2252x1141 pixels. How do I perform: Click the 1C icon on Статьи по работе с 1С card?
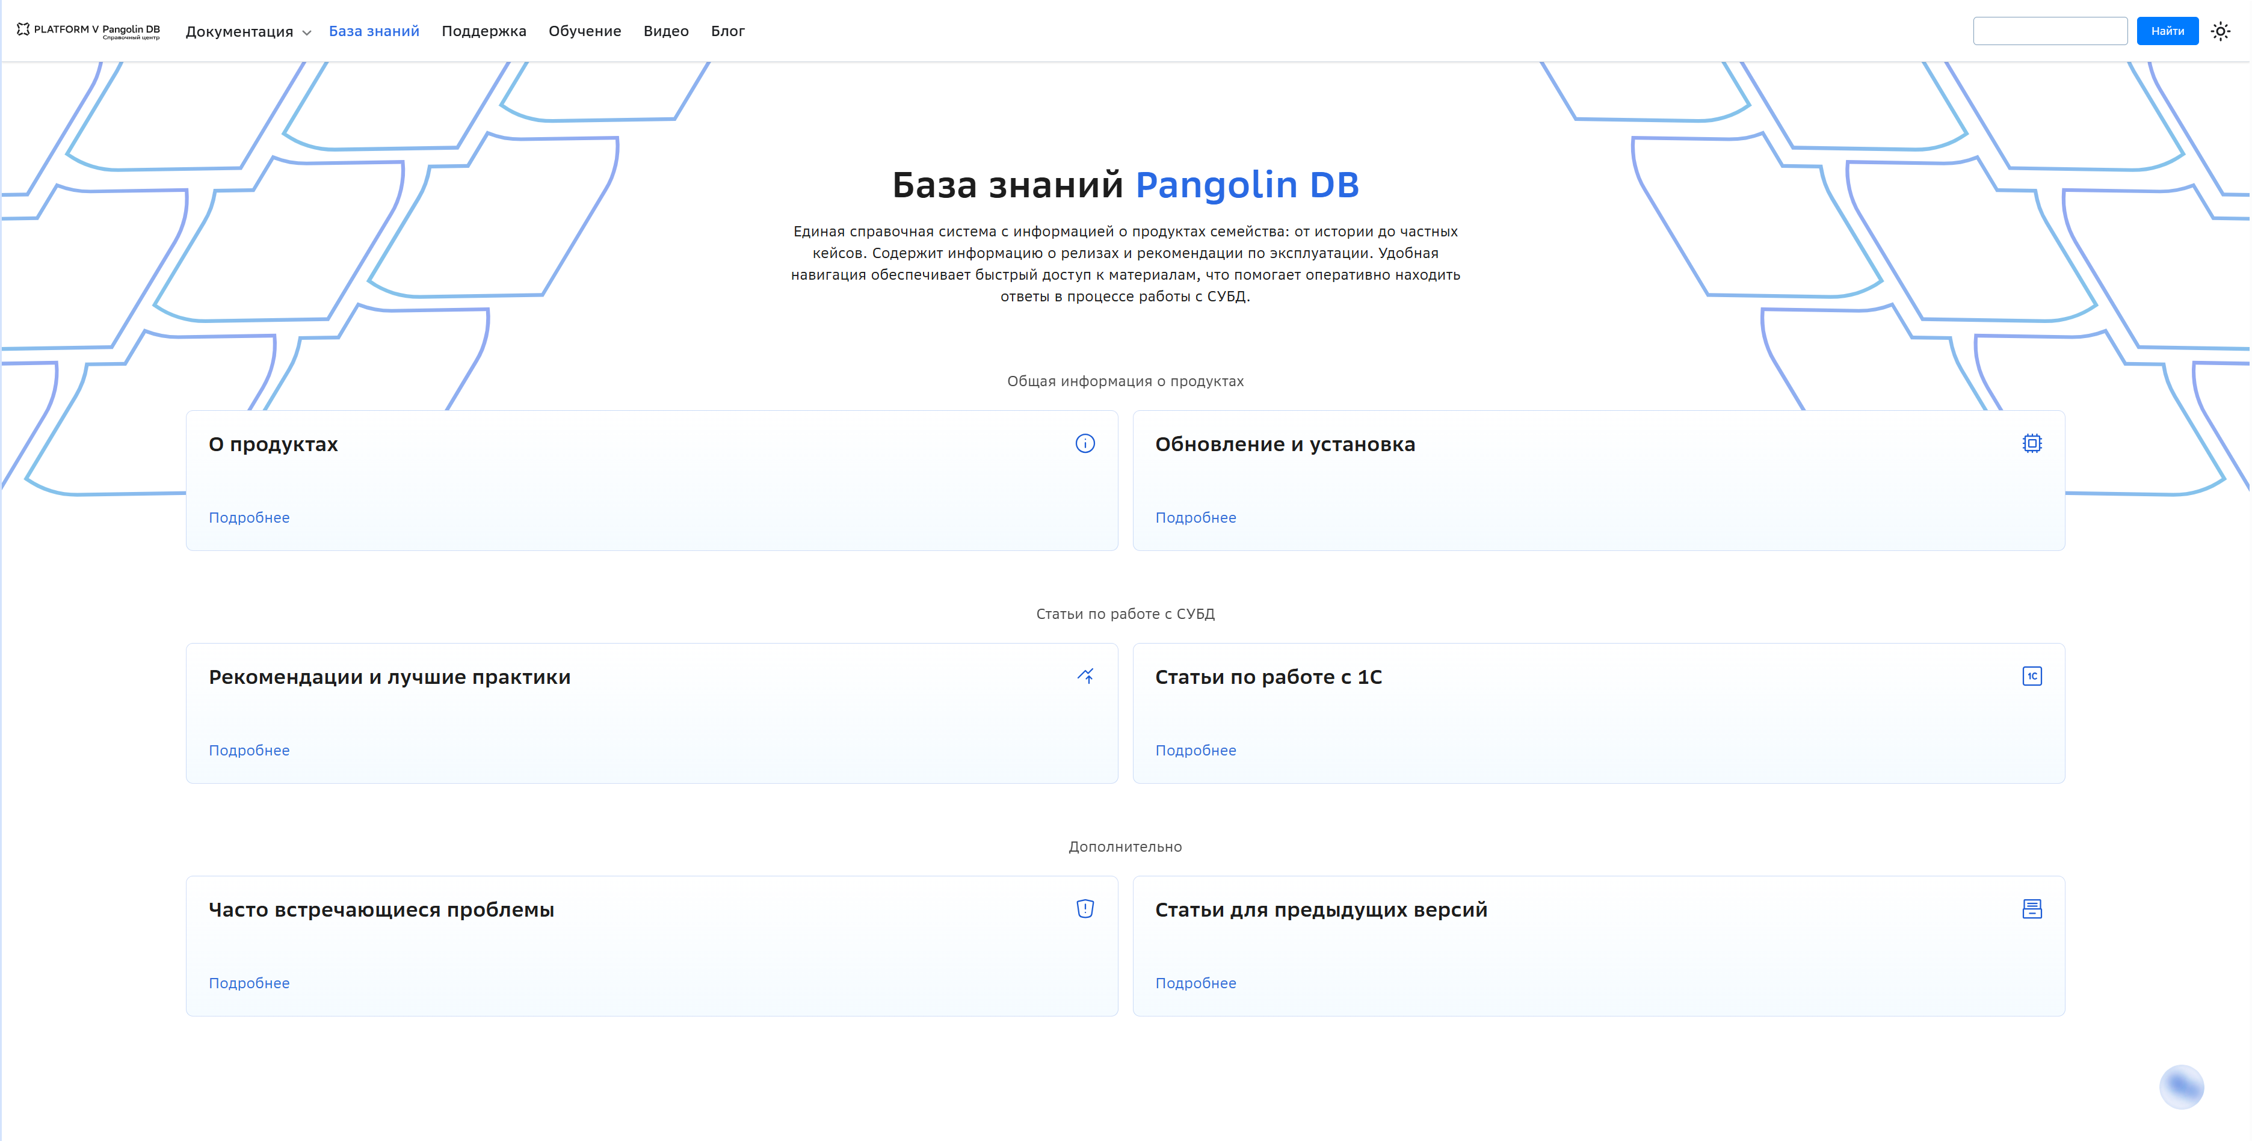pos(2032,676)
